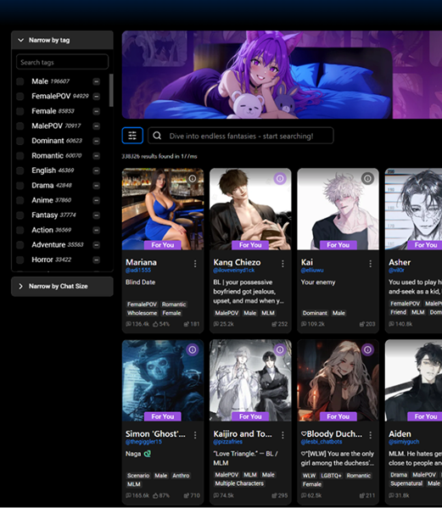442x508 pixels.
Task: Open three-dot menu for Bloody Duch...
Action: (x=371, y=435)
